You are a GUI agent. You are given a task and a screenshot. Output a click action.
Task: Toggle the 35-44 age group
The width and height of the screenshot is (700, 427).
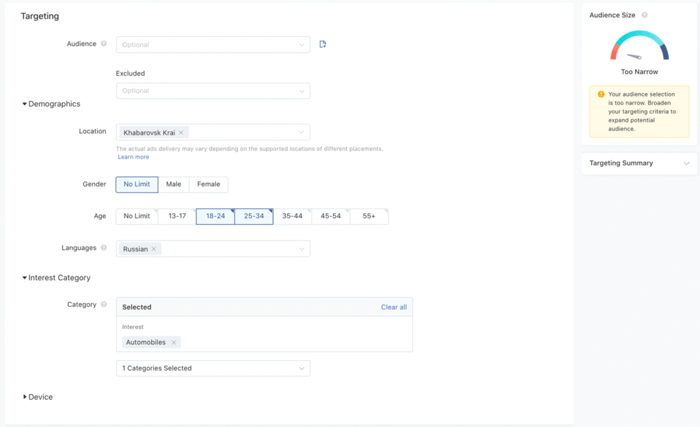[292, 217]
